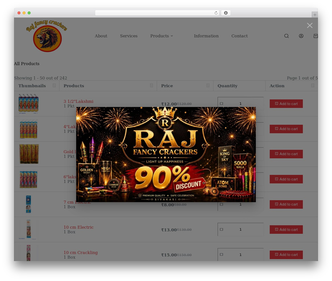The width and height of the screenshot is (332, 281).
Task: Click '1 Box' under 10 cm Electric
Action: (x=70, y=232)
